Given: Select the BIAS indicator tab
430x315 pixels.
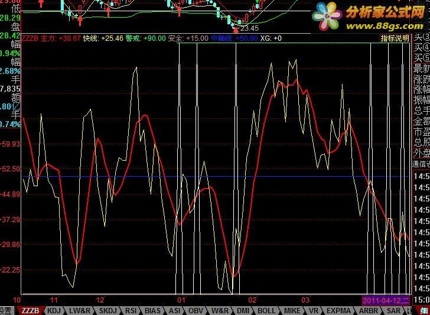Looking at the screenshot, I should 152,311.
